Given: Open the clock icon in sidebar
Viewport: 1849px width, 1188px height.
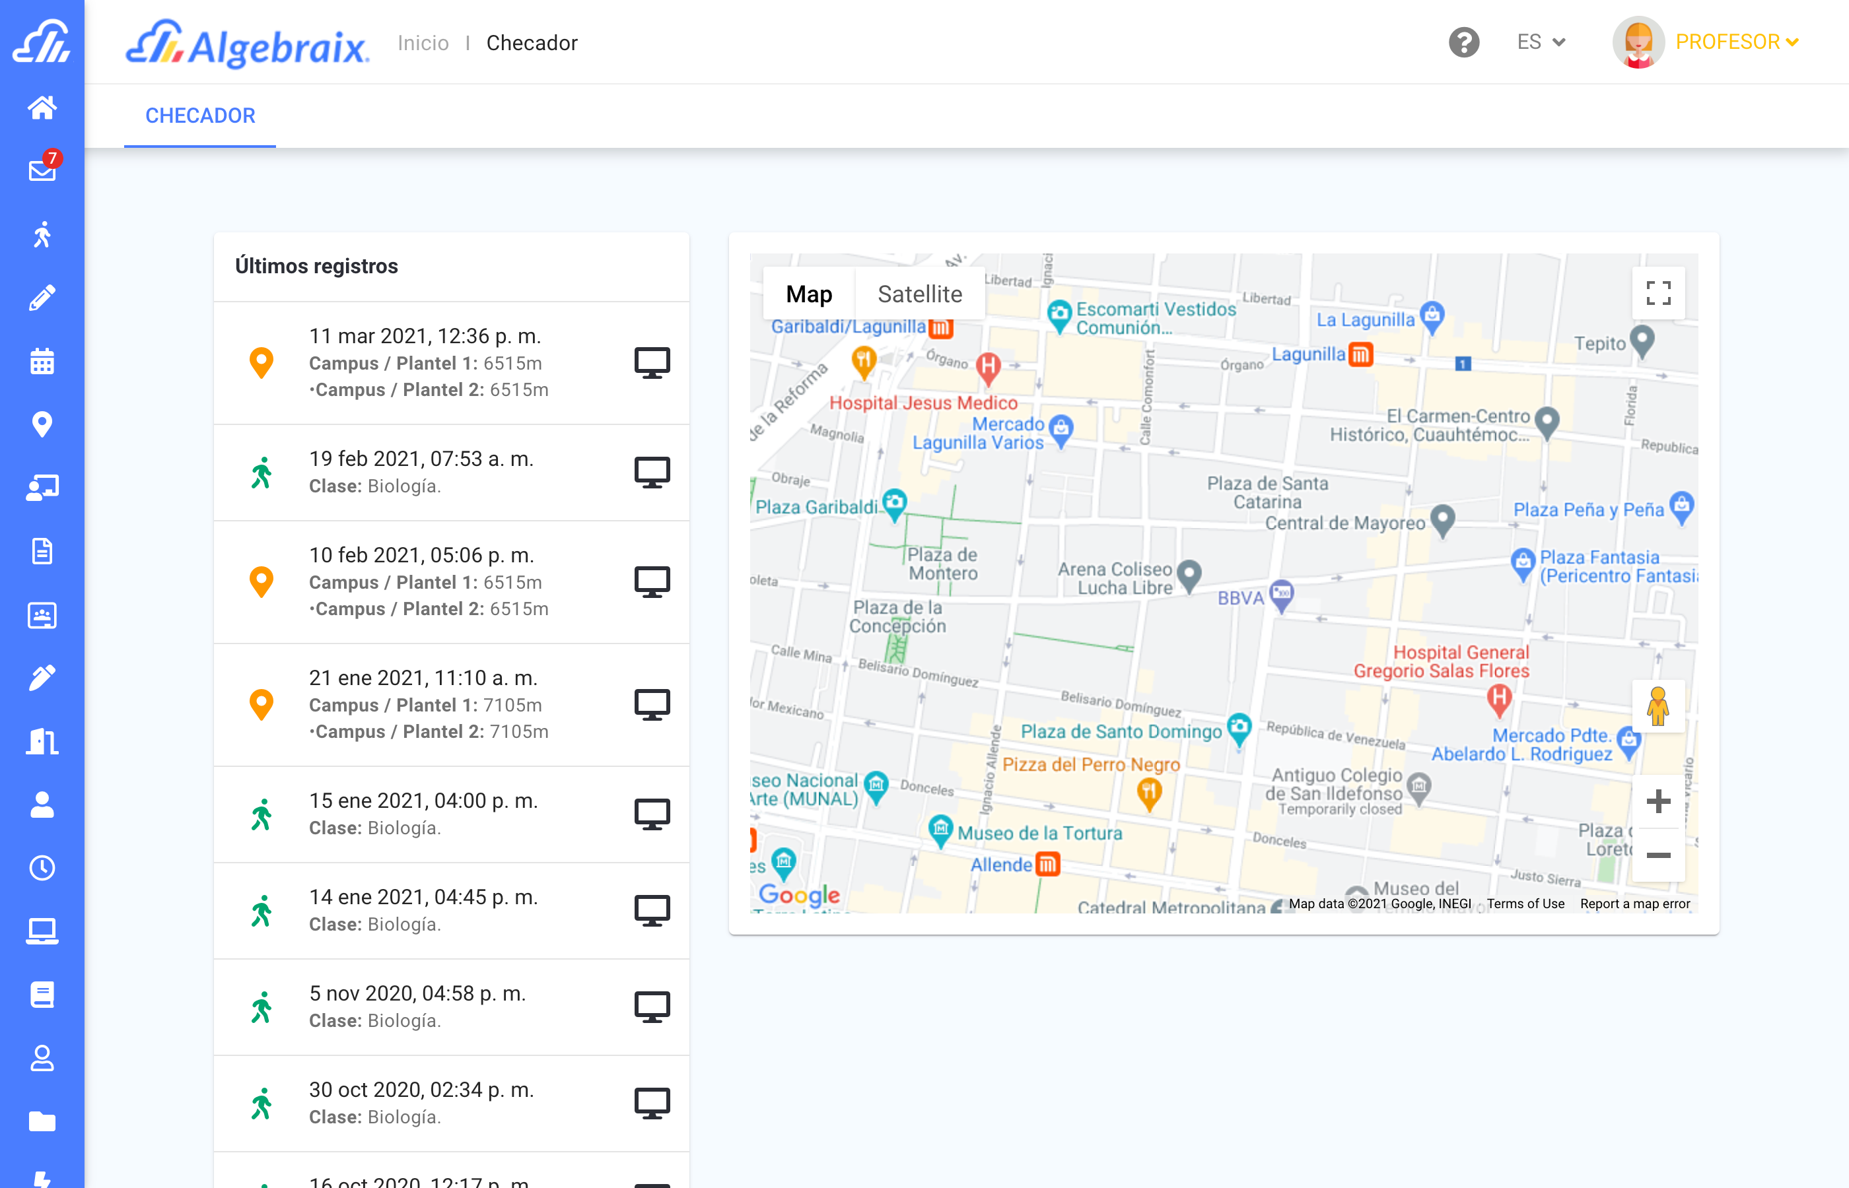Looking at the screenshot, I should point(42,868).
